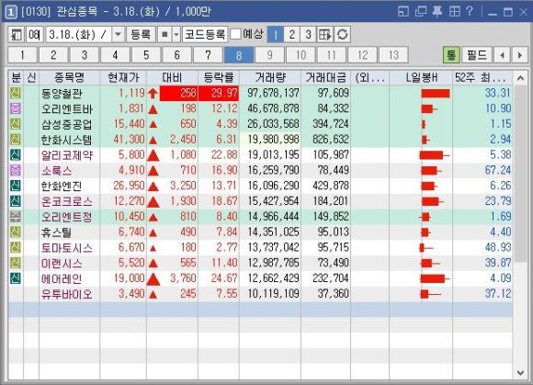Click the scrollbar up arrow
533x385 pixels.
[520, 78]
